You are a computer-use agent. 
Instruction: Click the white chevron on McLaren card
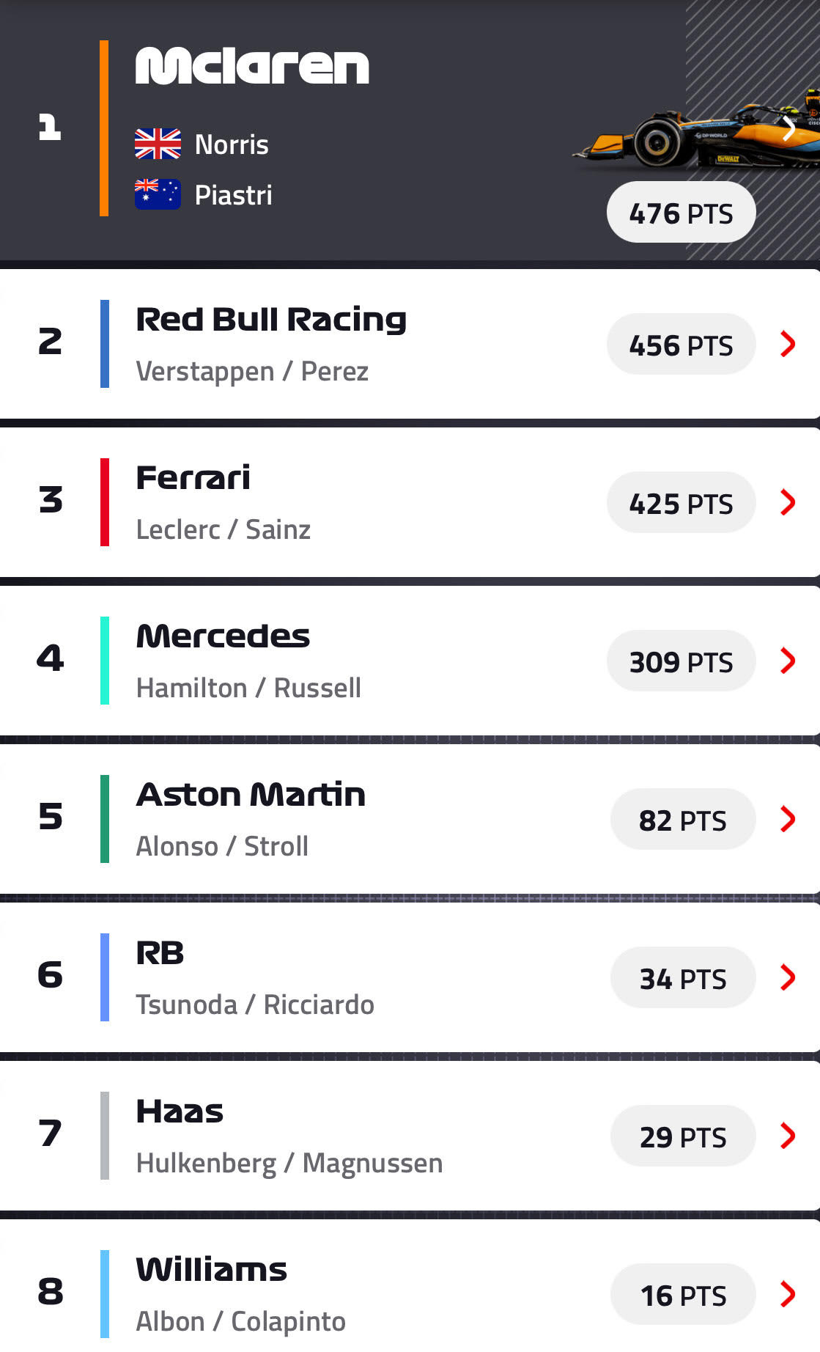tap(788, 129)
